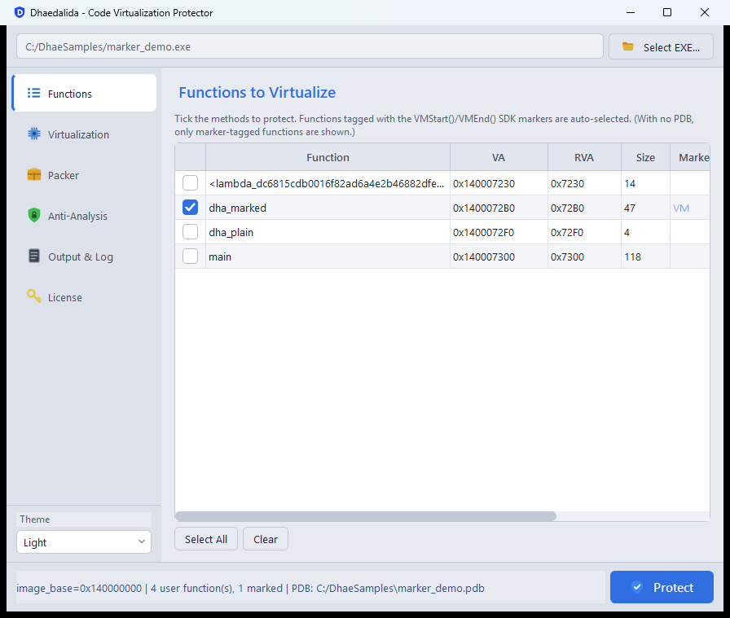This screenshot has width=730, height=618.
Task: Minimize the Dhaedalida window
Action: click(x=631, y=12)
